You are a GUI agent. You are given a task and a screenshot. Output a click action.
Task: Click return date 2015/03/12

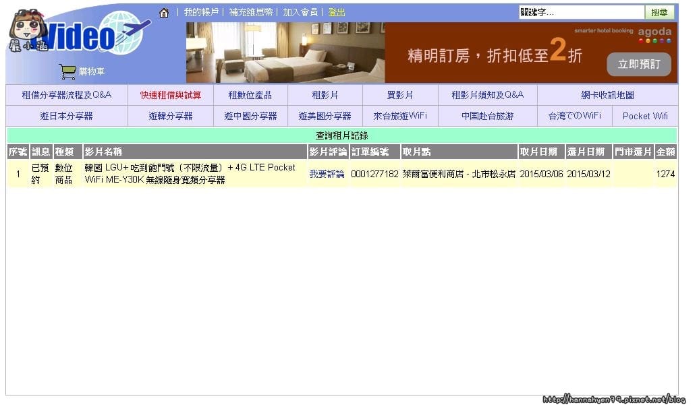(x=588, y=174)
